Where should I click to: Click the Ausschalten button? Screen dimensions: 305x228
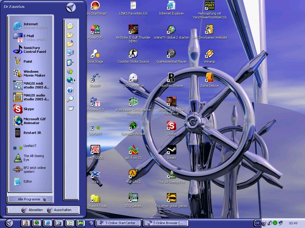(x=59, y=210)
